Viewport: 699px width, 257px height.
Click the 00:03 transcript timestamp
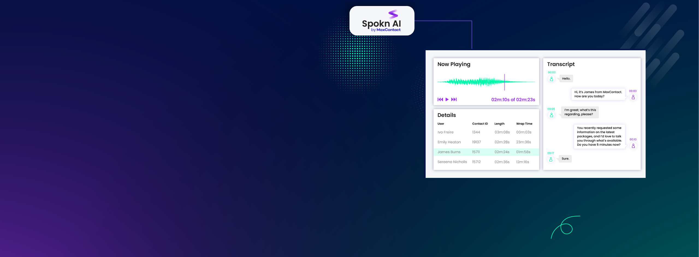coord(633,91)
